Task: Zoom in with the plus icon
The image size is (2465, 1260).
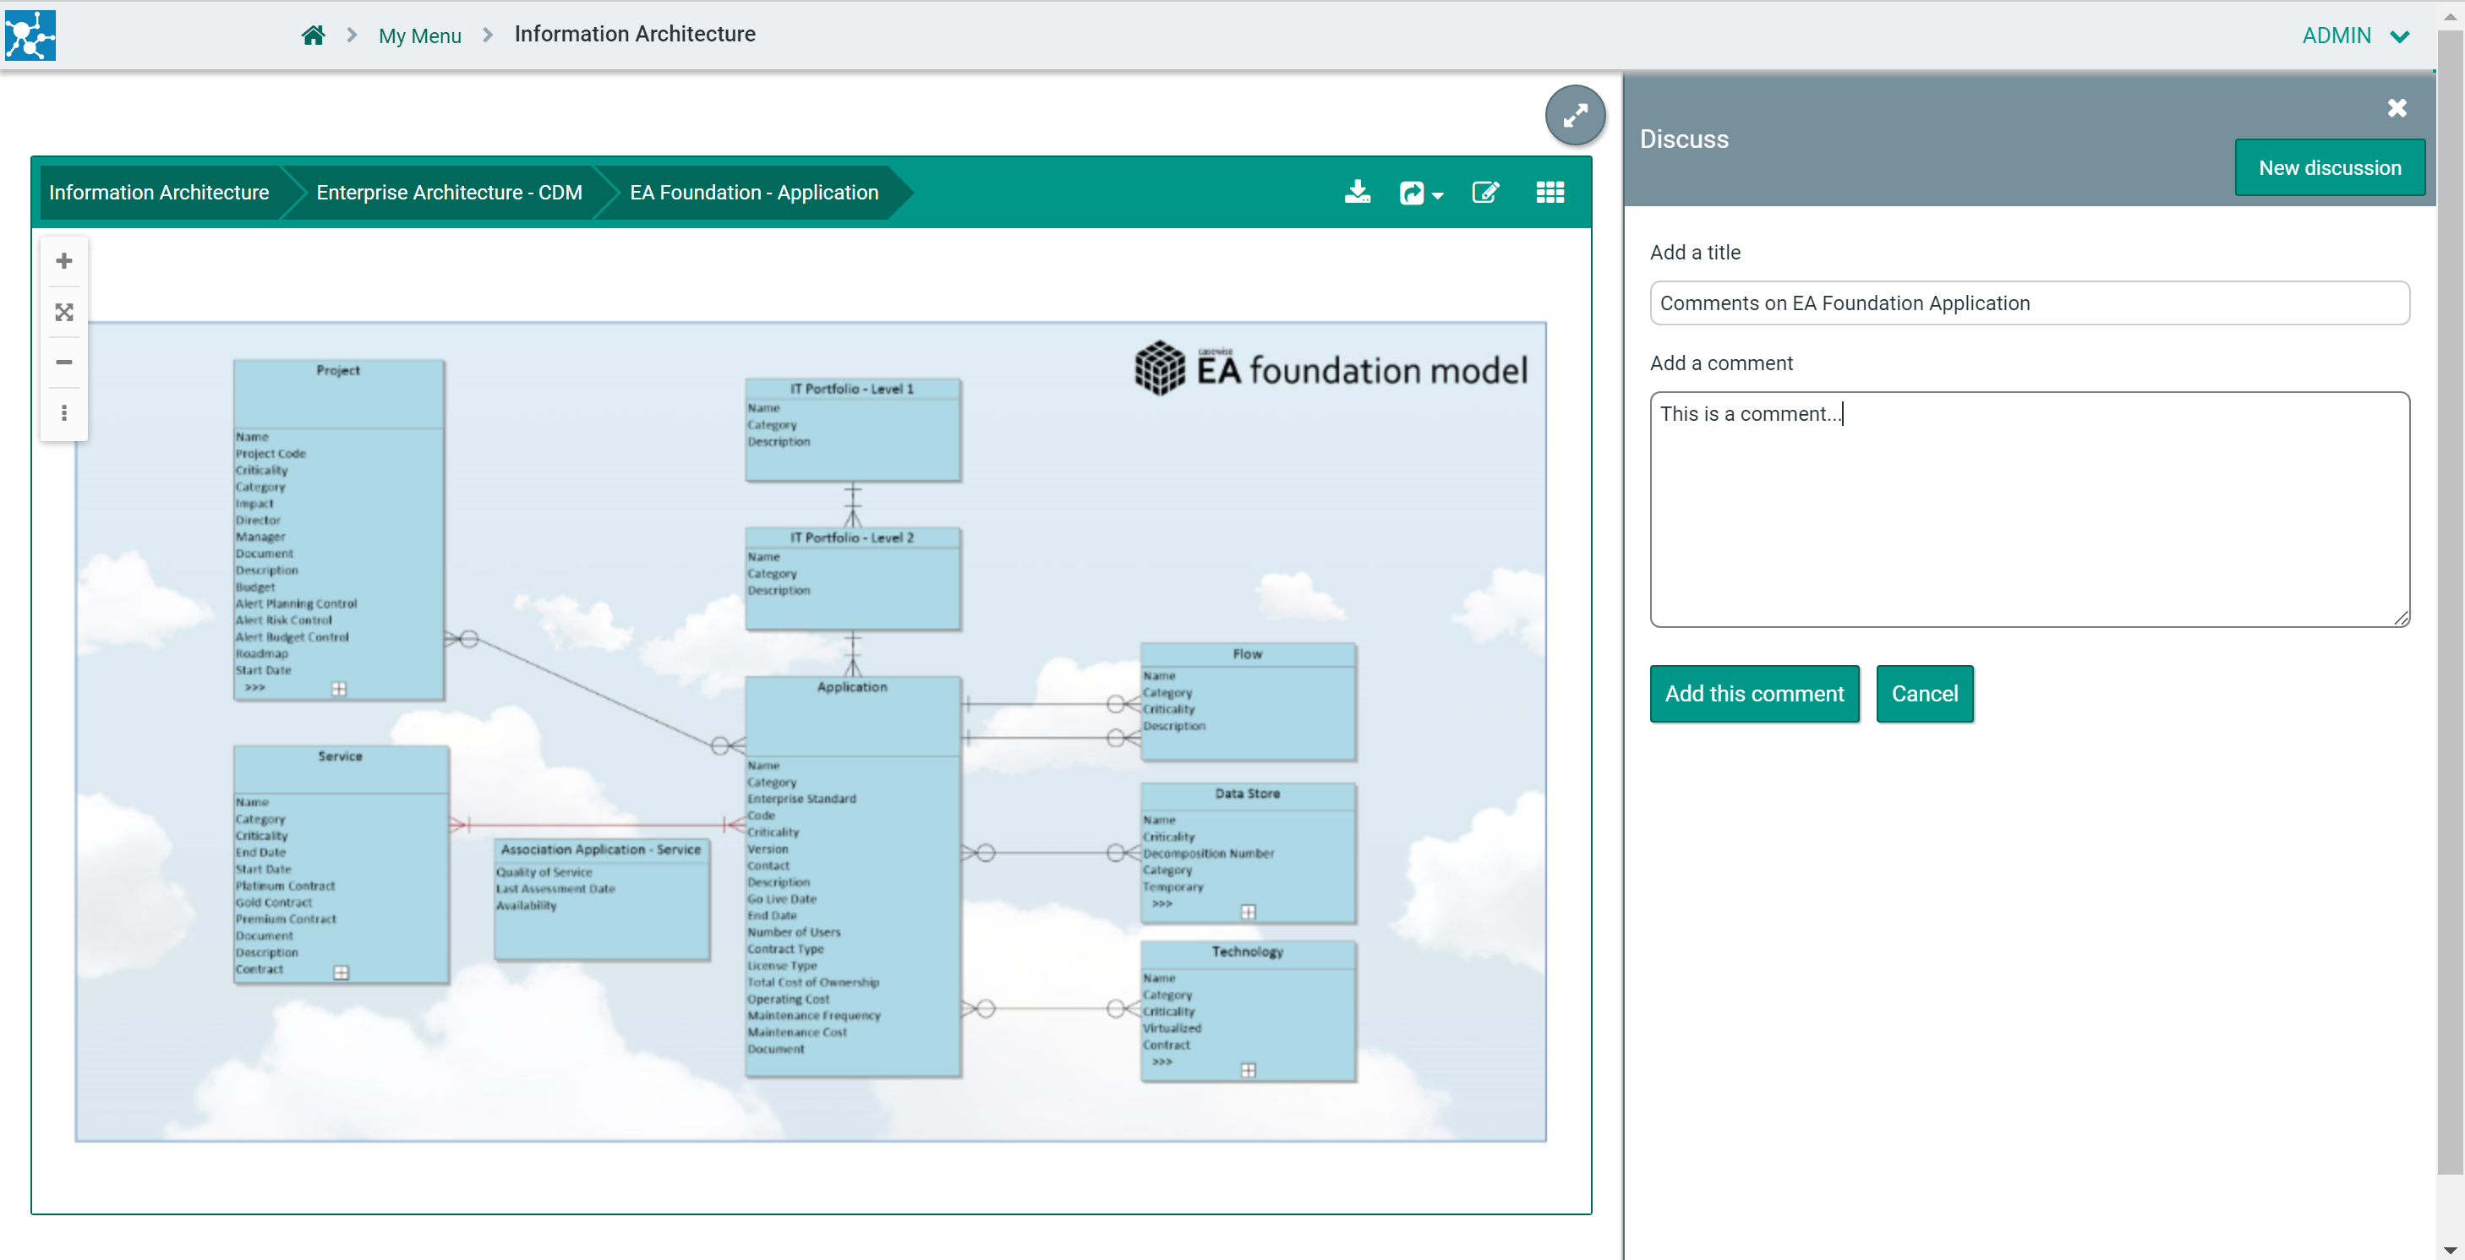Action: (x=64, y=260)
